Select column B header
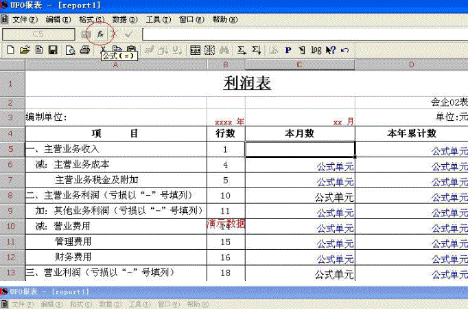468x309 pixels. (226, 65)
